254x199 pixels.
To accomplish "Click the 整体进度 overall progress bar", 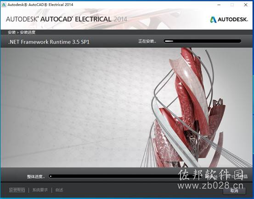I will click(x=125, y=176).
